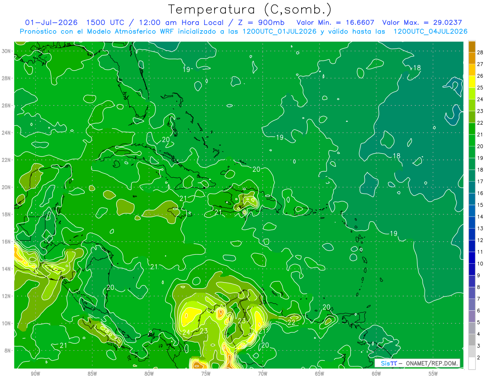Click the "Valor Min. = 16.6607" readout
Image resolution: width=491 pixels, height=379 pixels.
click(x=336, y=22)
